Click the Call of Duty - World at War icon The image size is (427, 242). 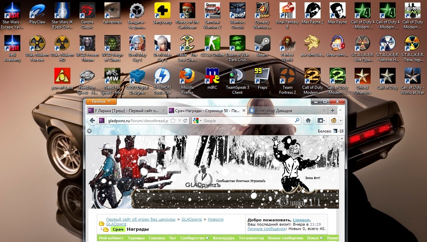pos(413,81)
